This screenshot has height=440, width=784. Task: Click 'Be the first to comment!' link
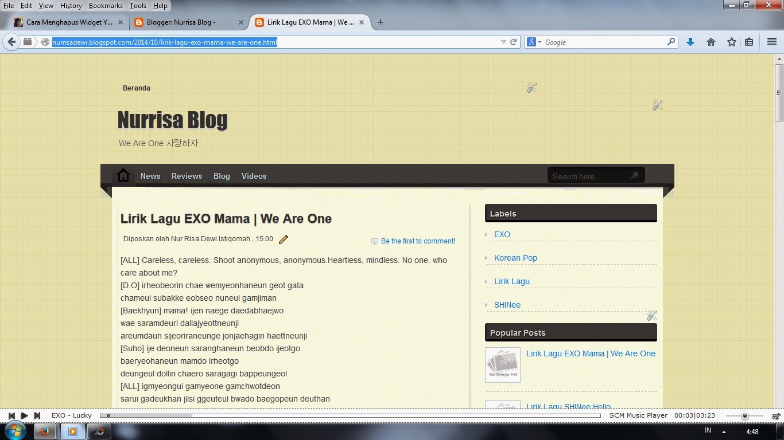point(418,241)
